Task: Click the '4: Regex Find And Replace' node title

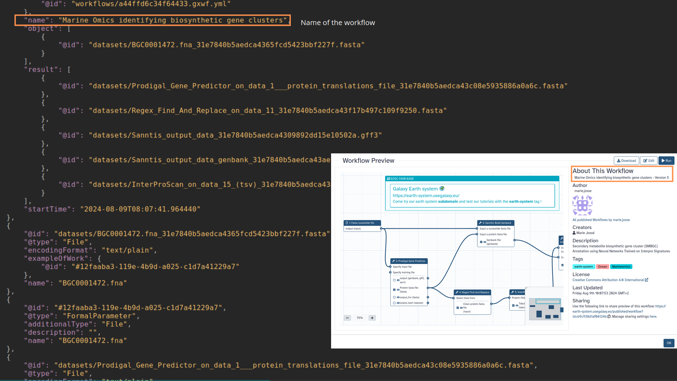Action: coord(474,292)
